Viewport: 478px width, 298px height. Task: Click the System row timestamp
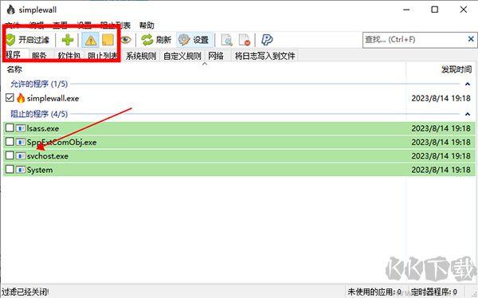(441, 170)
